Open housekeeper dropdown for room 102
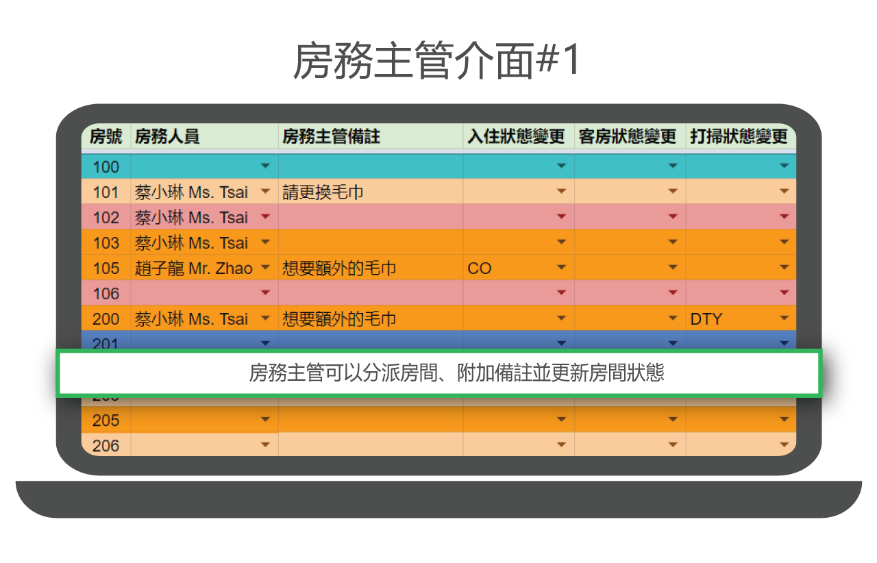This screenshot has width=877, height=563. pos(265,217)
